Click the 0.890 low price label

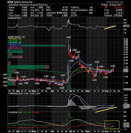pyautogui.click(x=48, y=88)
